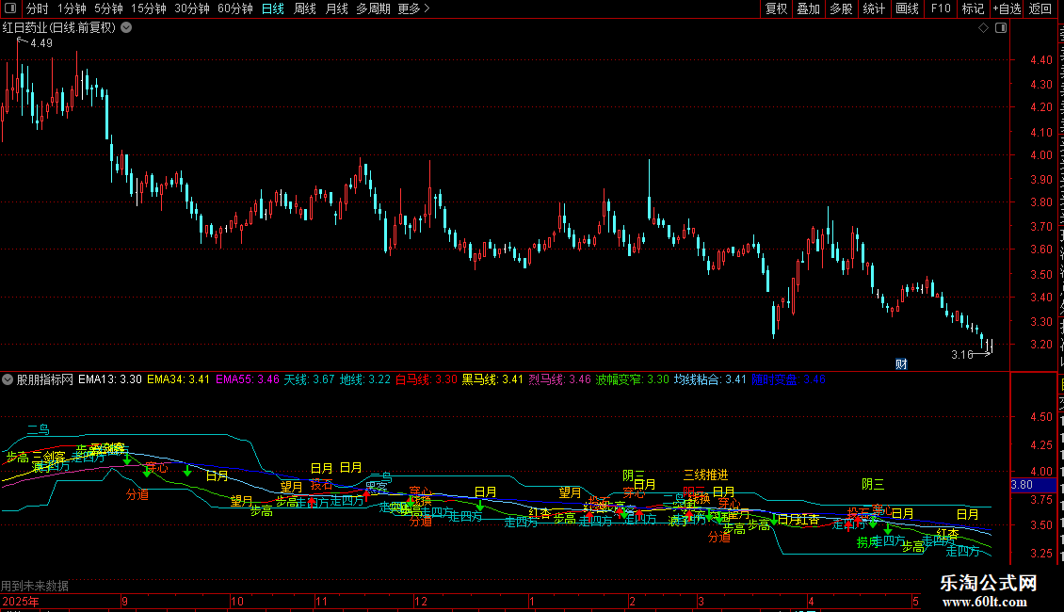Click the 2025年 date axis label
Screen dimensions: 1064x612
click(x=21, y=601)
